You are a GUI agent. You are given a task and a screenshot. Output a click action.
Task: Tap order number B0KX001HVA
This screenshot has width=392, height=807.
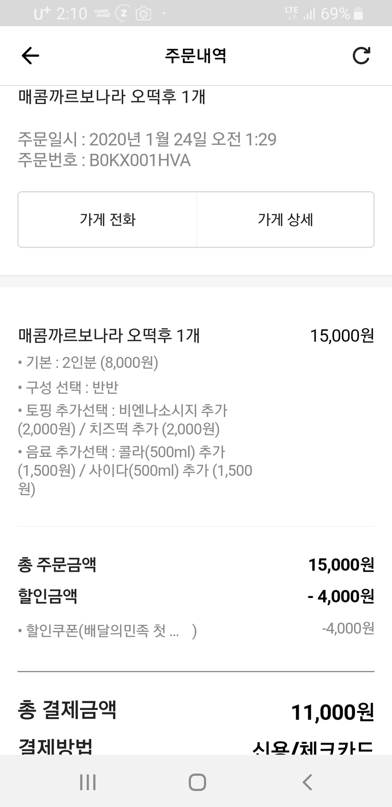(140, 161)
